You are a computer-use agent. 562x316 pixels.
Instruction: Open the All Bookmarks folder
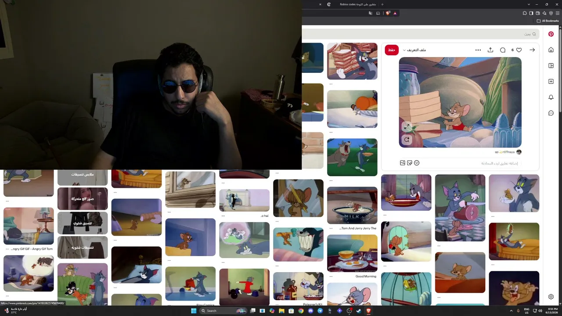pos(548,21)
